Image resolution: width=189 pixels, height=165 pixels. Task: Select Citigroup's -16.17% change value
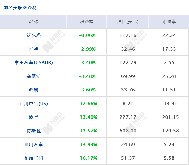point(87,158)
